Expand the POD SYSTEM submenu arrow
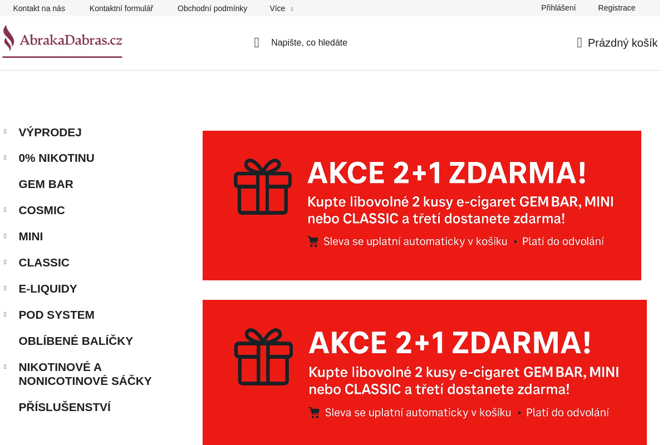This screenshot has width=668, height=445. pos(5,314)
